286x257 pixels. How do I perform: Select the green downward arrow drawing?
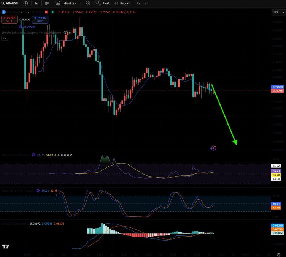[224, 114]
